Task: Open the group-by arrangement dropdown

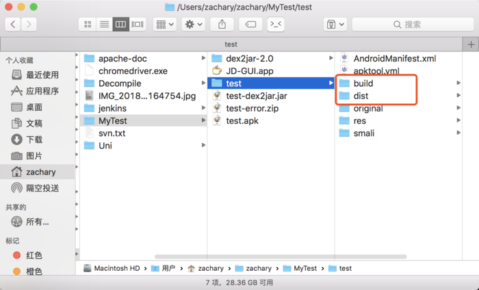Action: click(x=165, y=24)
